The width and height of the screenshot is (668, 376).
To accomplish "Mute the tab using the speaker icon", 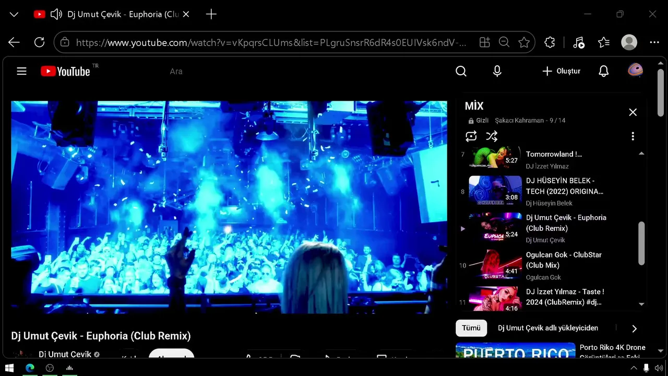I will tap(56, 14).
